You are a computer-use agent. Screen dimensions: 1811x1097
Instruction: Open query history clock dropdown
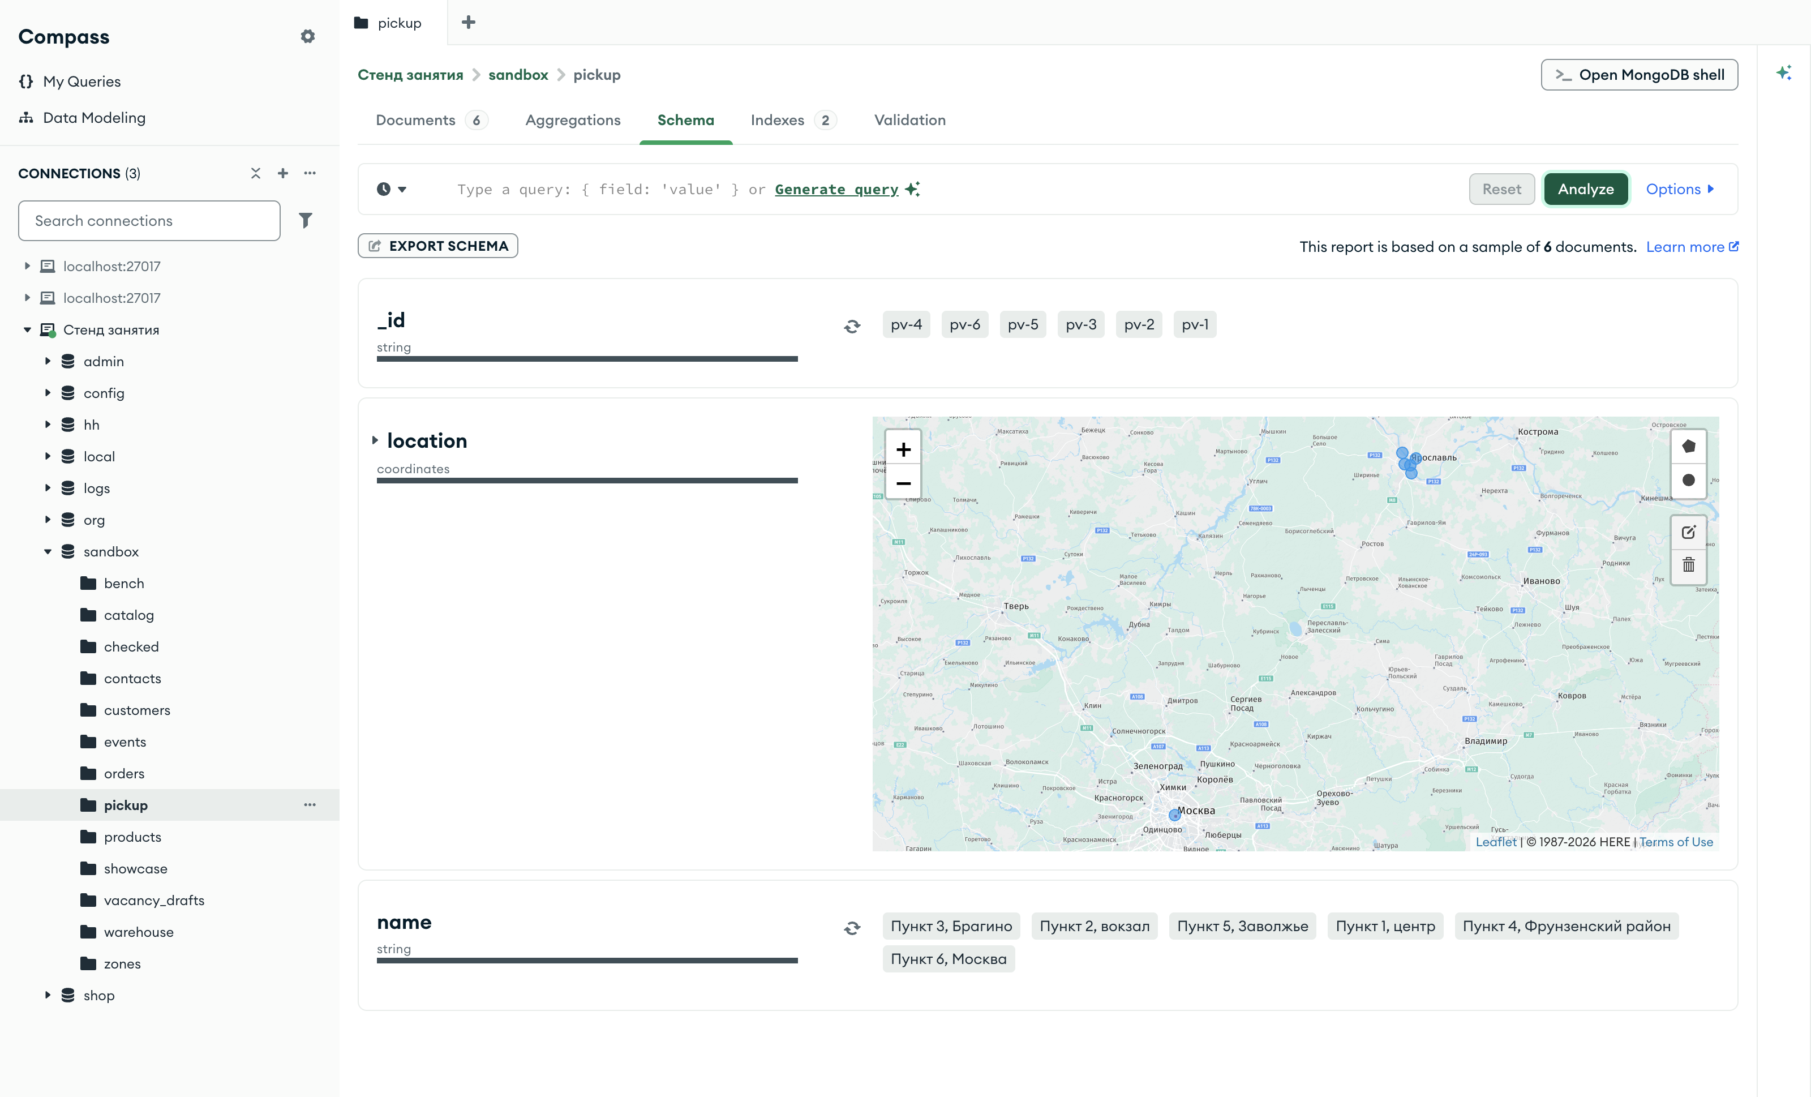tap(392, 189)
